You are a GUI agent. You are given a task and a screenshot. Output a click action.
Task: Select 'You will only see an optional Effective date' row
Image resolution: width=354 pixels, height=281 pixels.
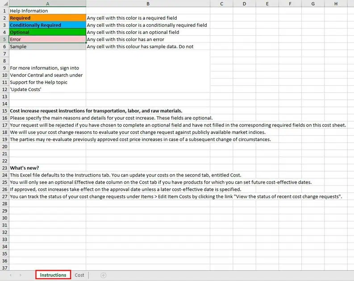coord(161,182)
